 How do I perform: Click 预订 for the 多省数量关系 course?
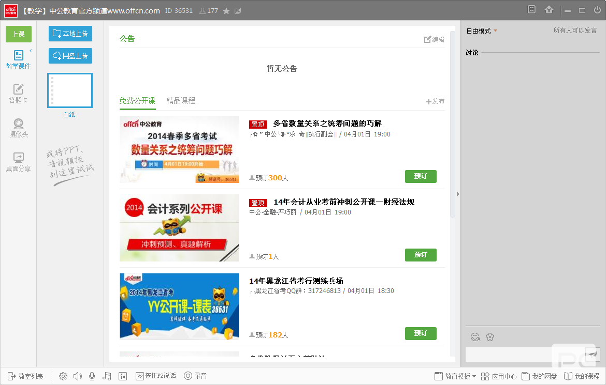pyautogui.click(x=421, y=176)
